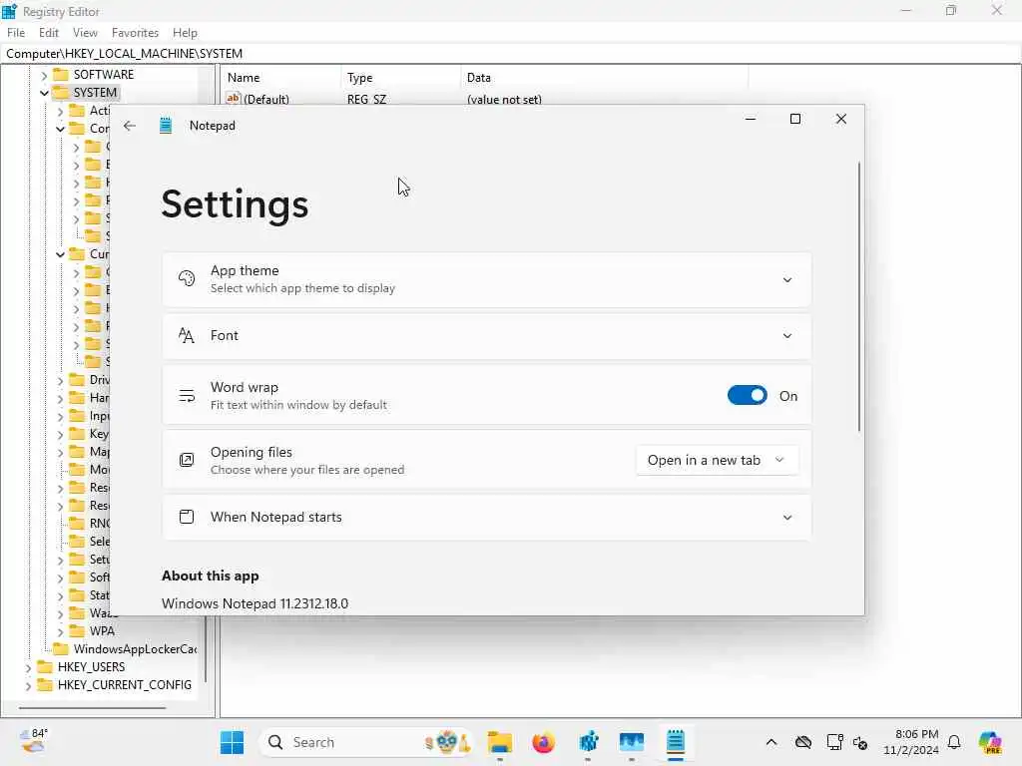The width and height of the screenshot is (1022, 766).
Task: Open notification center bell icon
Action: (x=954, y=742)
